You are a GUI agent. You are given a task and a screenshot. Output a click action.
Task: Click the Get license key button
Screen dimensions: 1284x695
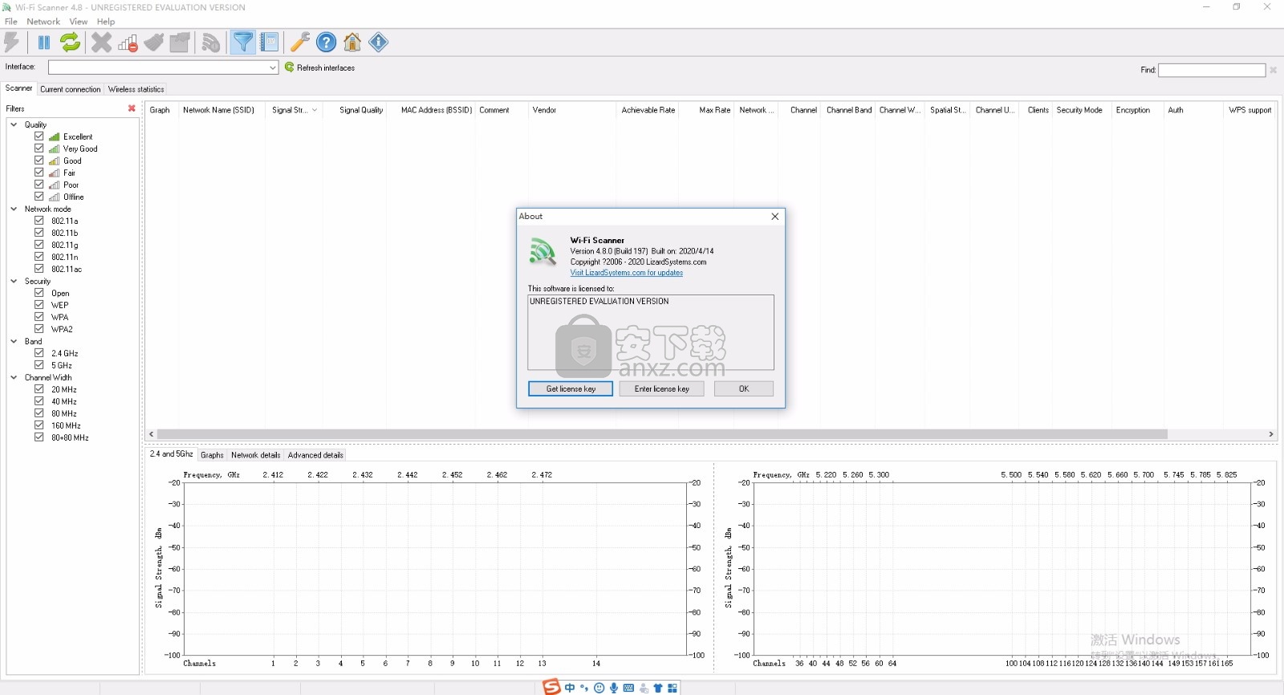(x=571, y=388)
